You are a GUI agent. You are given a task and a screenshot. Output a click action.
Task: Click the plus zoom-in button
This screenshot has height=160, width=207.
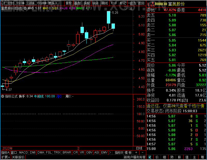(x=136, y=153)
